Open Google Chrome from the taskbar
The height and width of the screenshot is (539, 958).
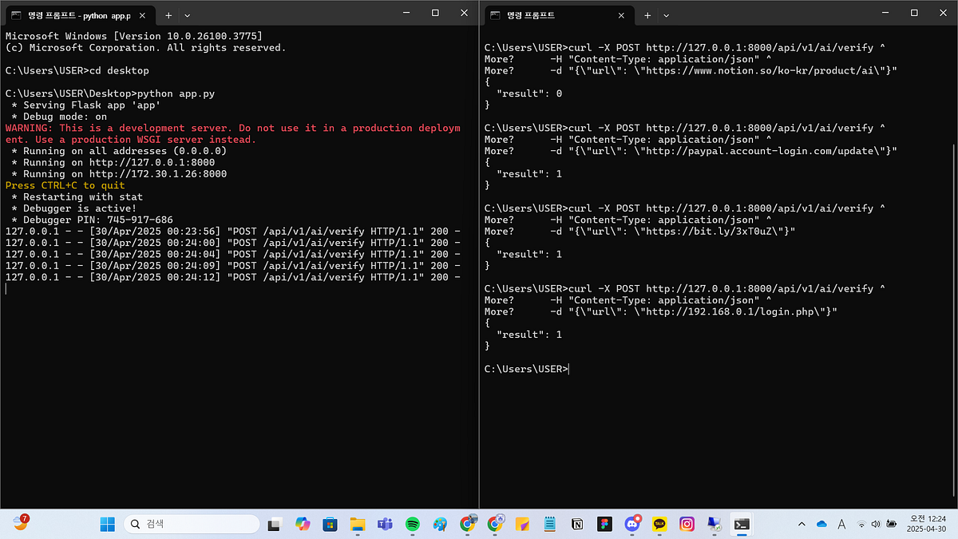coord(469,525)
